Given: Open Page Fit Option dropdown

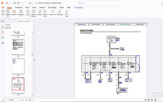Looking at the screenshot, I should 34,13.
